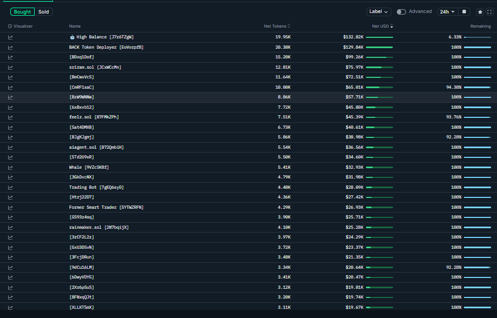Image resolution: width=497 pixels, height=318 pixels.
Task: Click Net USD bar for $132.82K
Action: click(380, 37)
